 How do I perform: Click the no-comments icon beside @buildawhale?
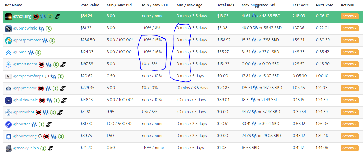42,101
